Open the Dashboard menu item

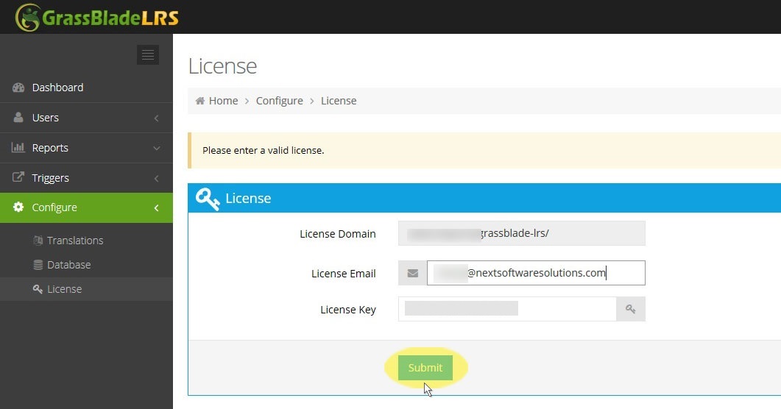pyautogui.click(x=86, y=88)
